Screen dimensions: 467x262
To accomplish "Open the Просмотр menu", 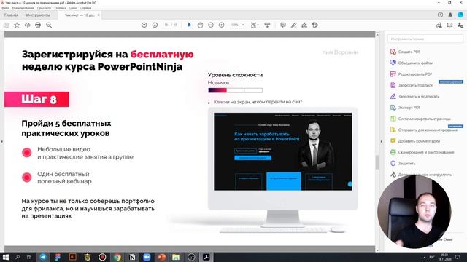I will click(44, 8).
